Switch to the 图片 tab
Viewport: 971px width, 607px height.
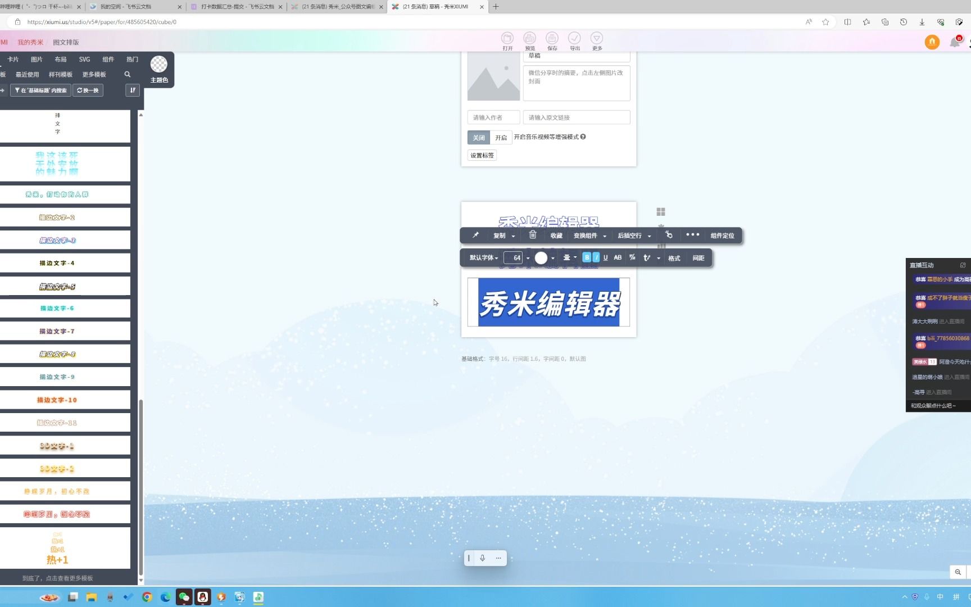[x=37, y=59]
